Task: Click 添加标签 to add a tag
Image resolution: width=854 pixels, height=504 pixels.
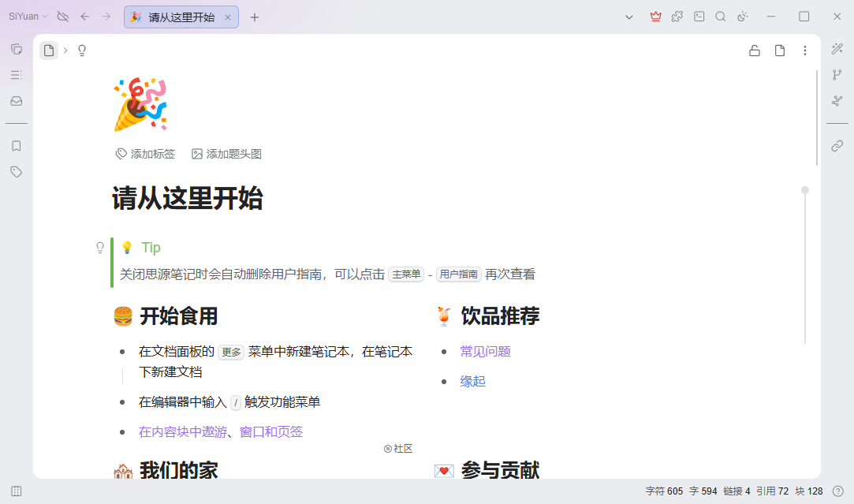Action: [x=145, y=154]
